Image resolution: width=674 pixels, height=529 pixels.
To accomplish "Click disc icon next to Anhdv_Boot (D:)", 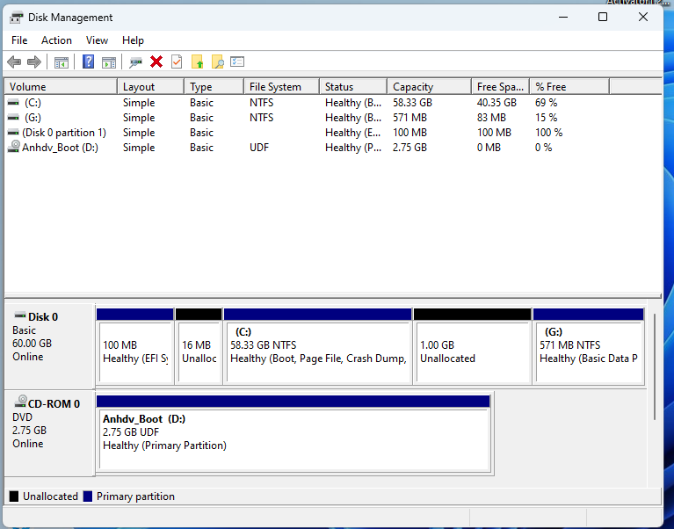I will point(14,147).
